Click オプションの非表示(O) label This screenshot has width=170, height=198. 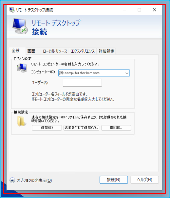(x=34, y=180)
